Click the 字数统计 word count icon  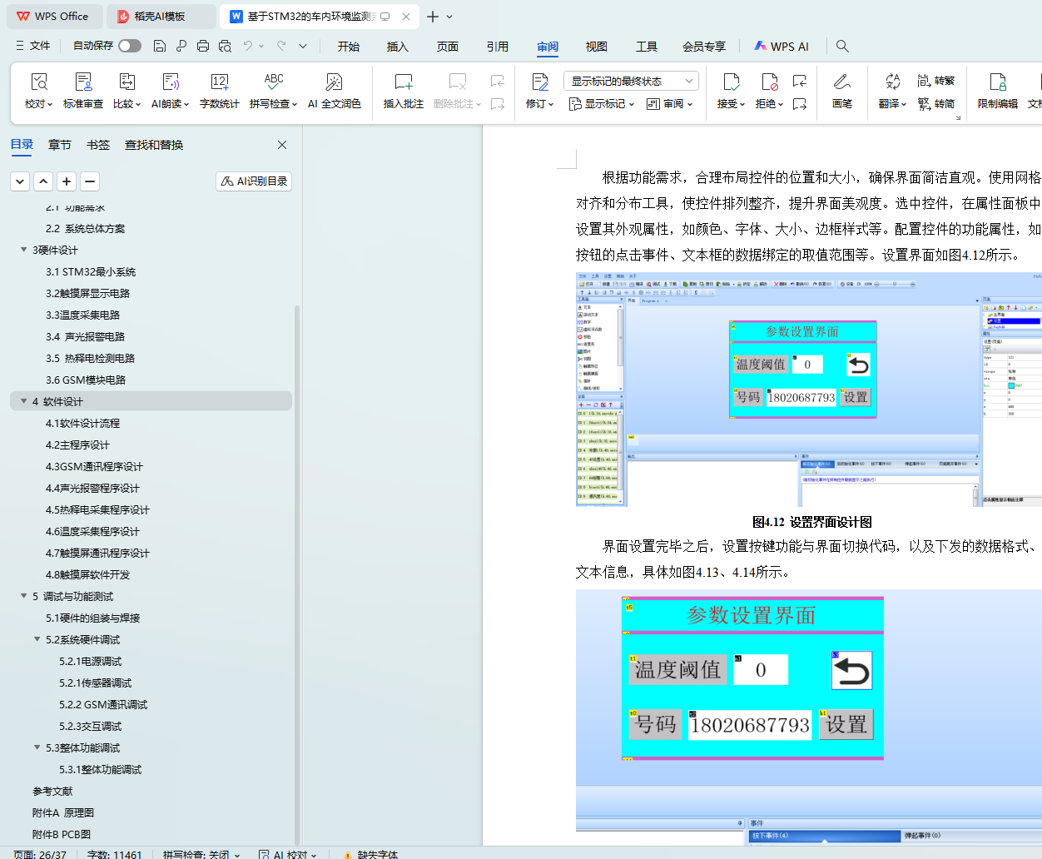point(220,82)
